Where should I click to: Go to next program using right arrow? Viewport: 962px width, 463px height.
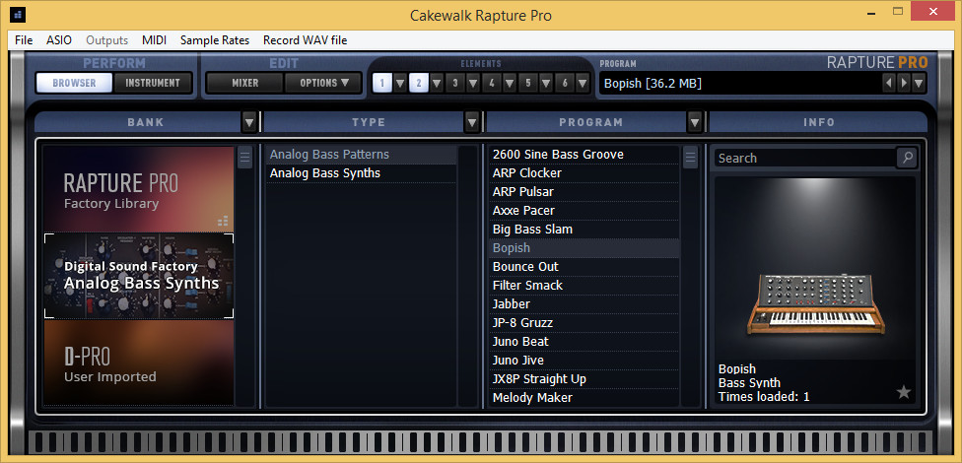[904, 83]
